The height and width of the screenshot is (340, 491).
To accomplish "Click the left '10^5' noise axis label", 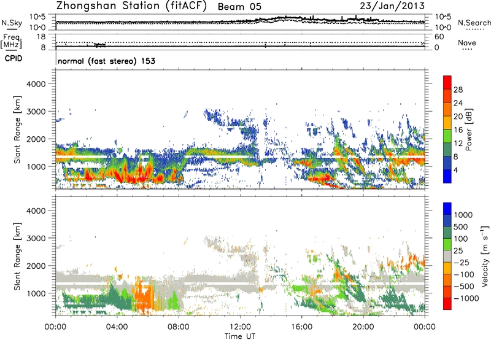I will [x=38, y=17].
